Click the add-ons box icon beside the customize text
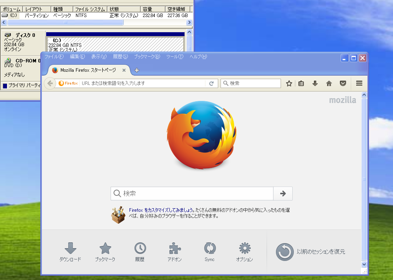The height and width of the screenshot is (280, 393). click(x=118, y=215)
